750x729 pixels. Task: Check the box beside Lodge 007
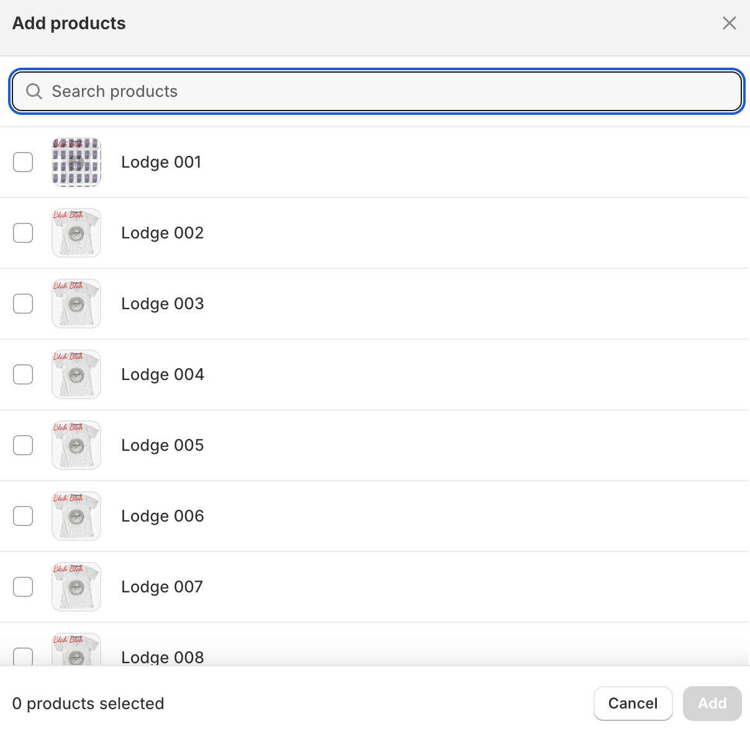pyautogui.click(x=23, y=587)
